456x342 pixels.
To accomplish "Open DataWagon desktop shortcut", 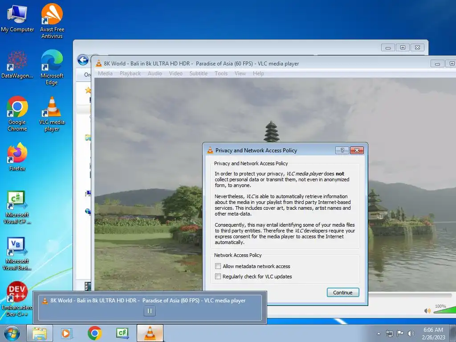I will 17,65.
